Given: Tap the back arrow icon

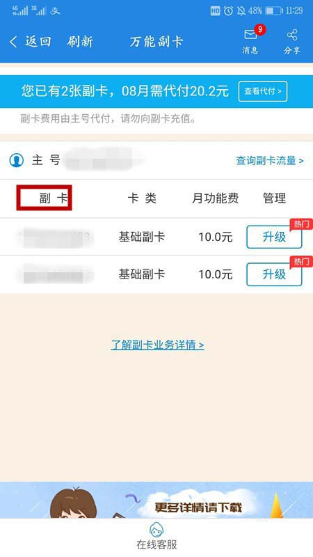Looking at the screenshot, I should 13,42.
